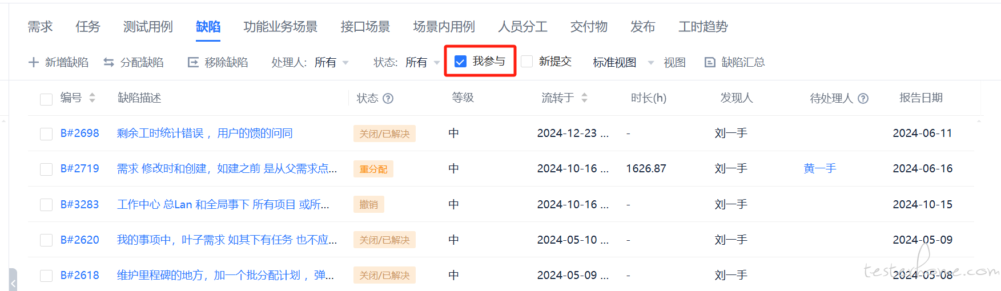1001x291 pixels.
Task: Click the 重分配 status tag
Action: [373, 169]
